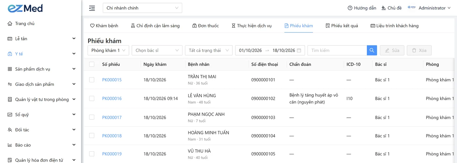The width and height of the screenshot is (457, 163).
Task: Open exam slip link PK000019
Action: click(x=112, y=154)
